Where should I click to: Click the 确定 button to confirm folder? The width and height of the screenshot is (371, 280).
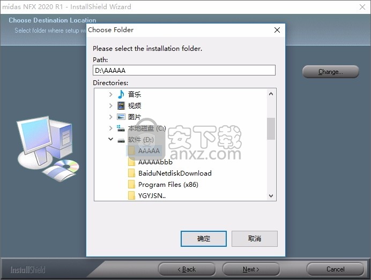[x=204, y=239]
